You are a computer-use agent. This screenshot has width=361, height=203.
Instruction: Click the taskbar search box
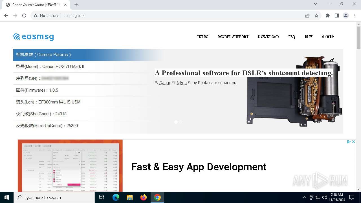point(54,197)
